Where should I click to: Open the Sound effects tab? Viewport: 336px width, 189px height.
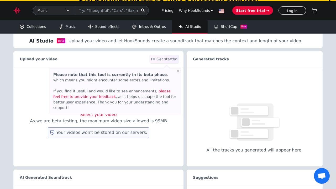[x=104, y=27]
